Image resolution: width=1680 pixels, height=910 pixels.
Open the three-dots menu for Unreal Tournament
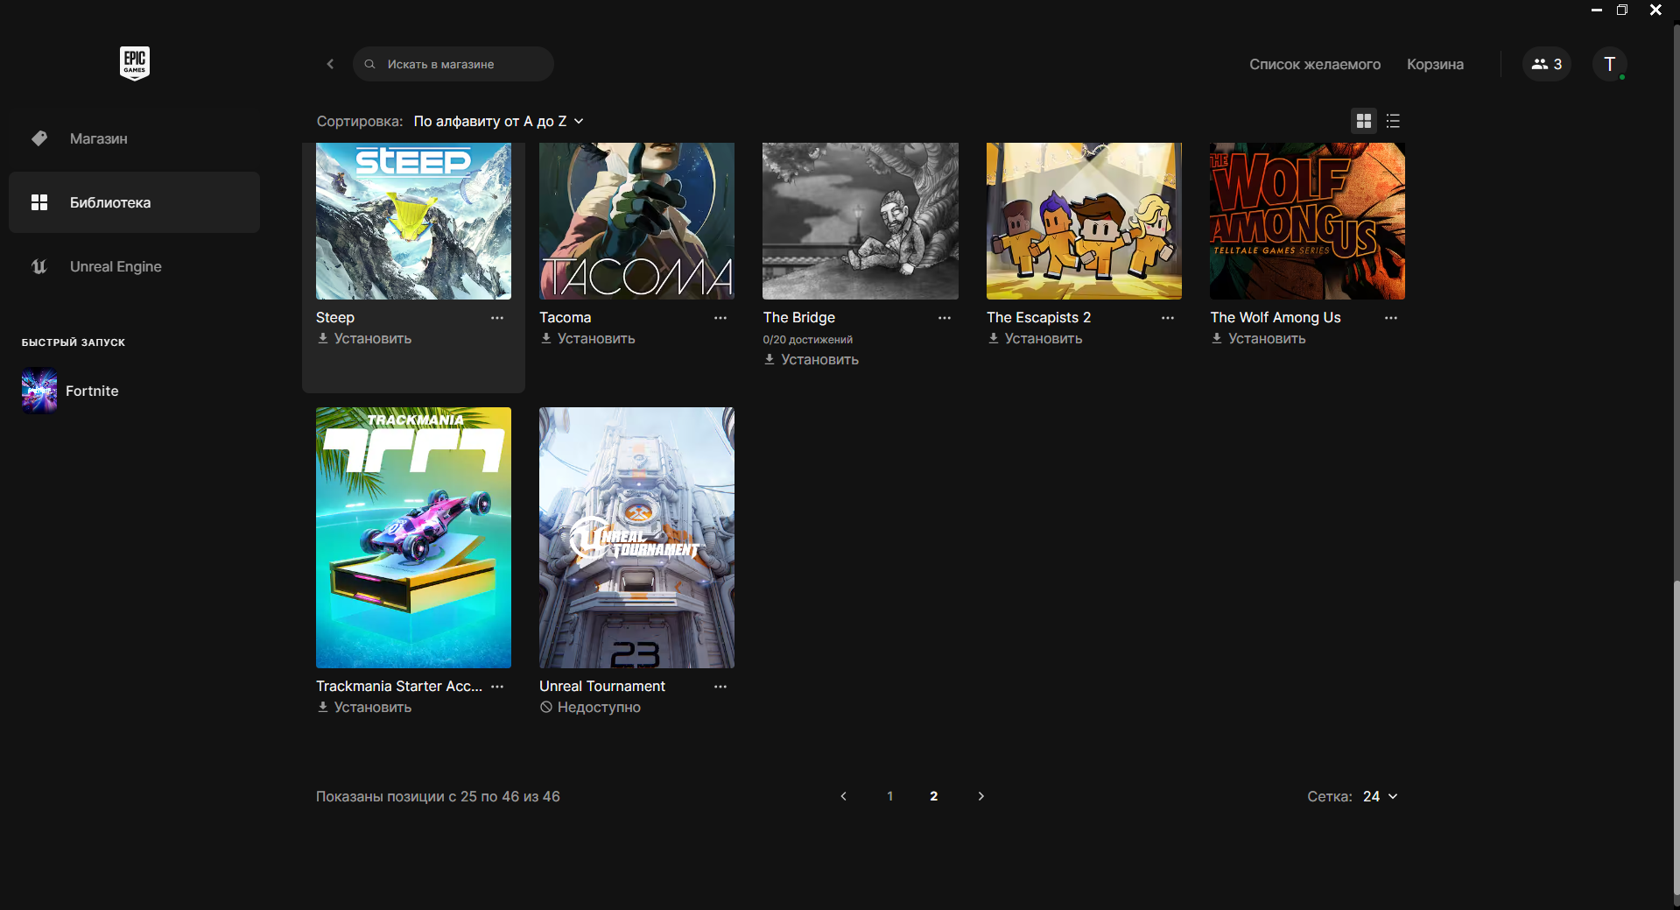[x=721, y=687]
